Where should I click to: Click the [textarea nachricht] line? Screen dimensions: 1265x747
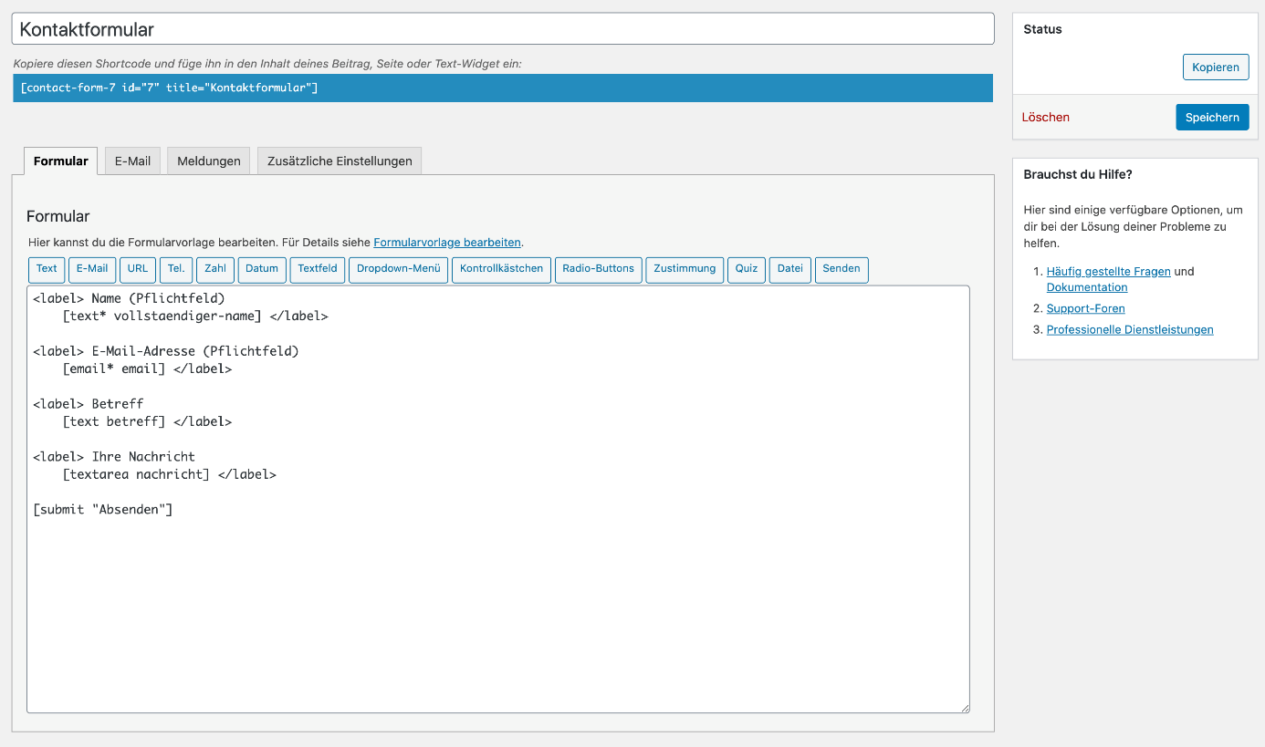(x=169, y=475)
